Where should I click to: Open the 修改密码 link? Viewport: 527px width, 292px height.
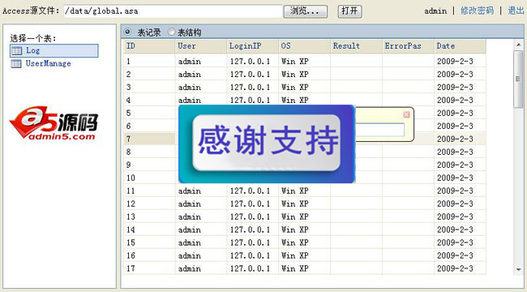(x=477, y=11)
